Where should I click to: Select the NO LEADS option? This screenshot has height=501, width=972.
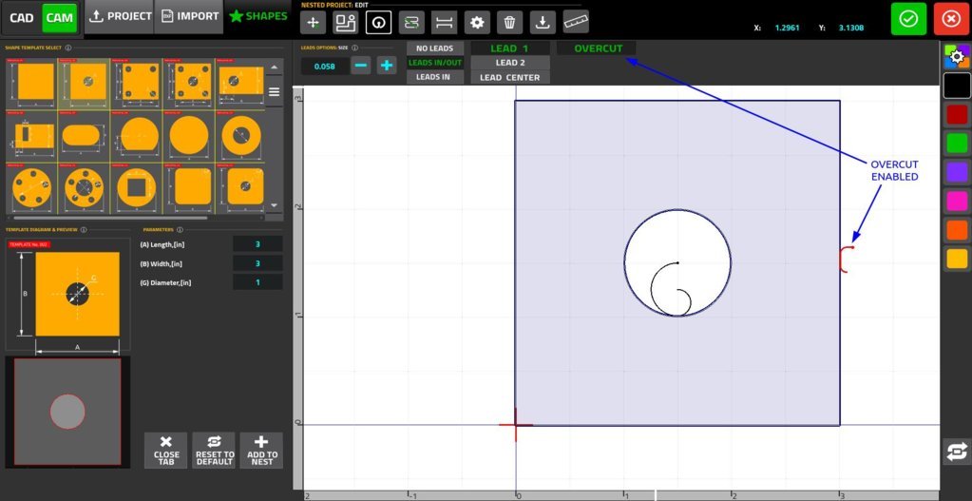tap(434, 48)
